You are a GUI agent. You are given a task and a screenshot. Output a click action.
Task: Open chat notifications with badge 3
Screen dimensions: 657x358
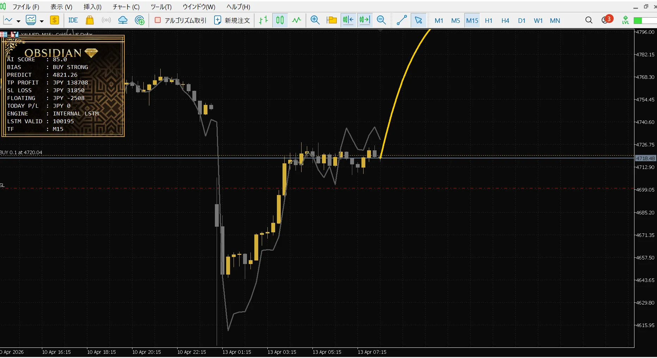(607, 19)
